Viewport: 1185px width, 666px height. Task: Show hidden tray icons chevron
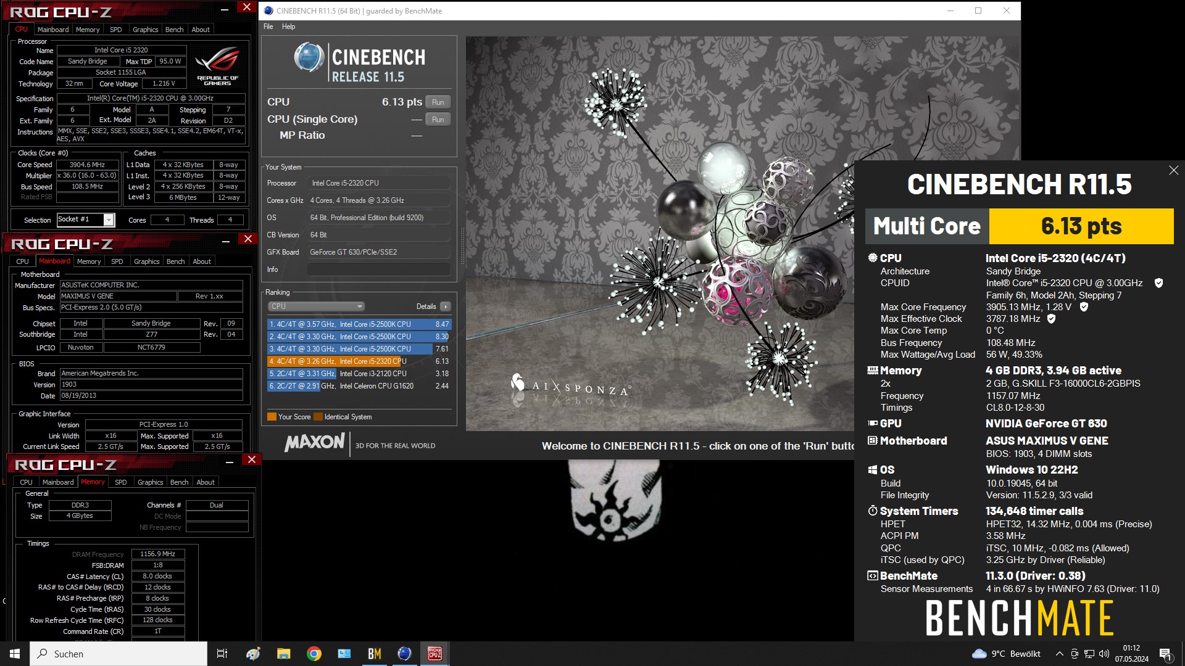click(x=1059, y=654)
